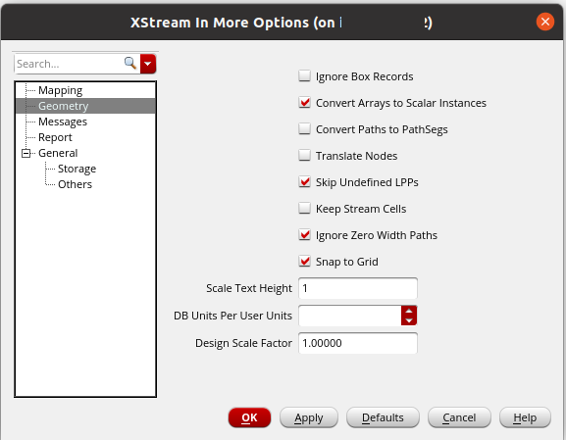Open the Messages category in the tree

63,122
